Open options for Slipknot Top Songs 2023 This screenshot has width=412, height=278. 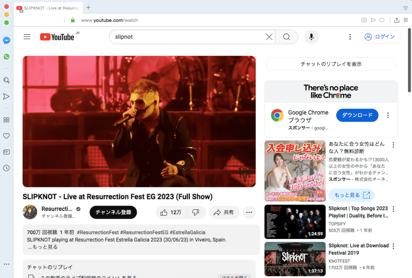click(x=393, y=209)
